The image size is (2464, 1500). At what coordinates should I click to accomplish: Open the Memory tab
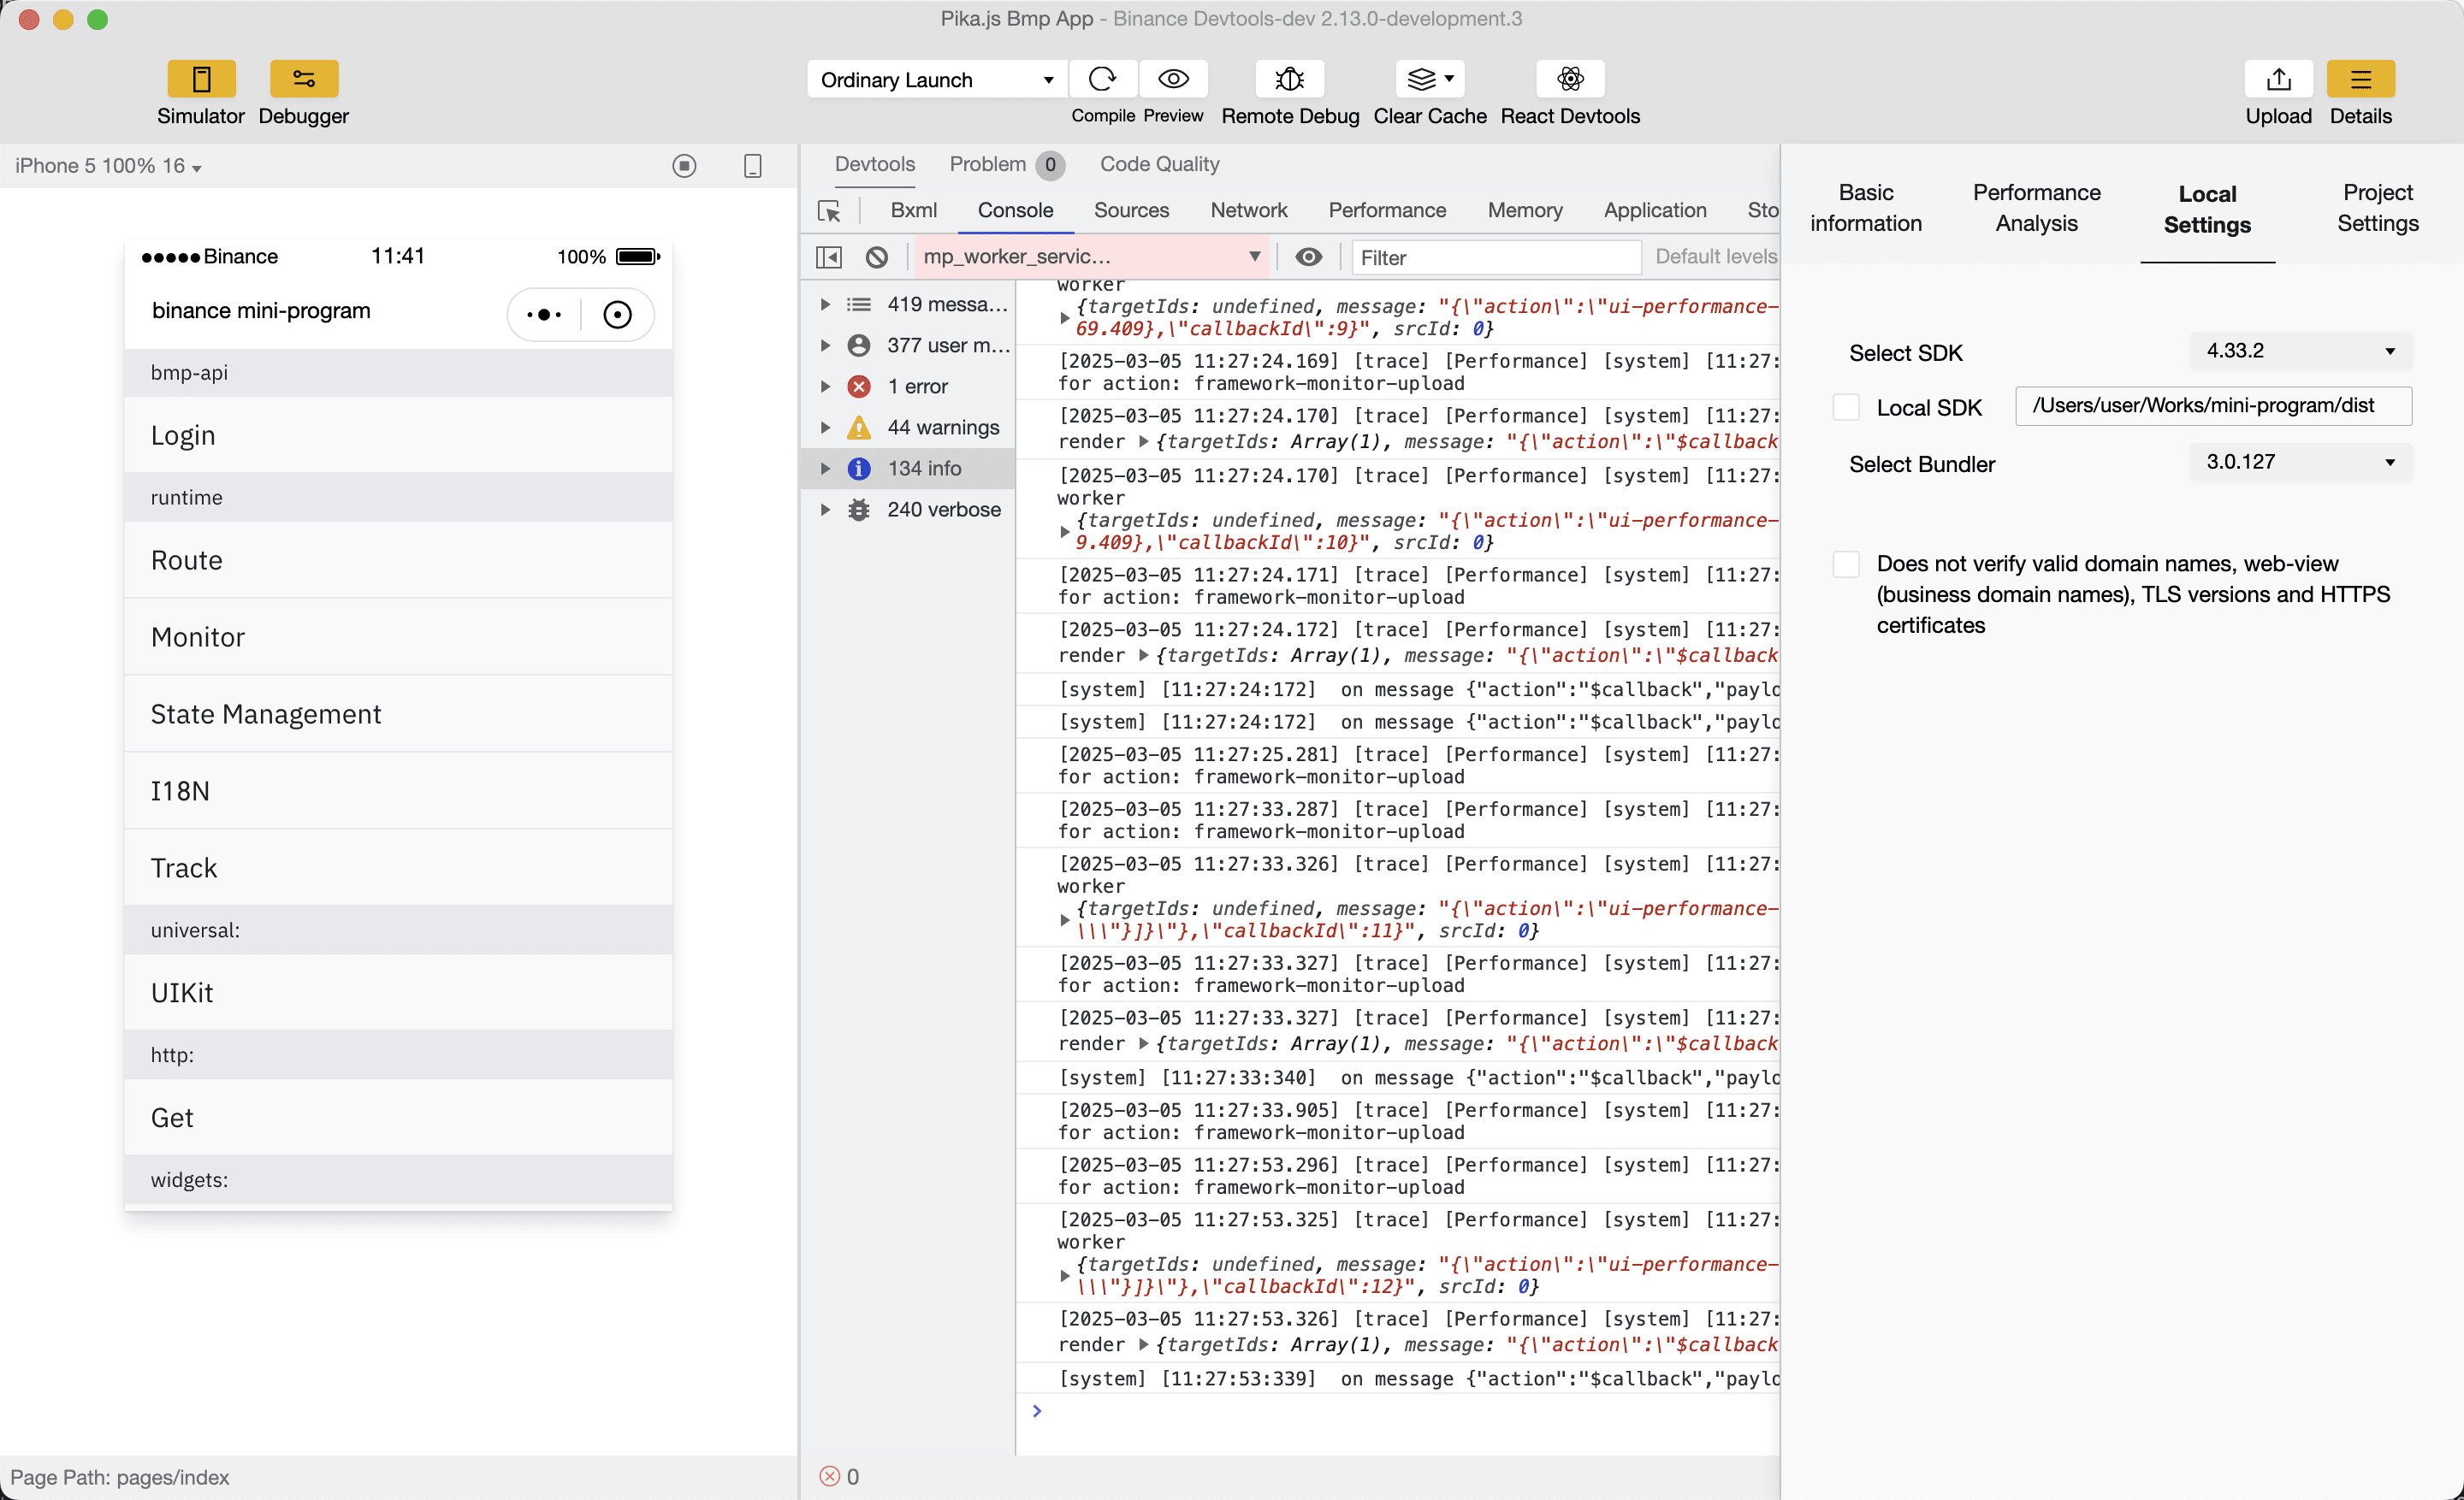tap(1524, 210)
